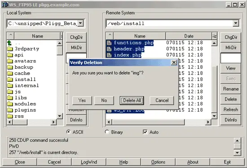Sort remote files by Name column
Viewport: 247px width, 168px height.
pyautogui.click(x=140, y=36)
